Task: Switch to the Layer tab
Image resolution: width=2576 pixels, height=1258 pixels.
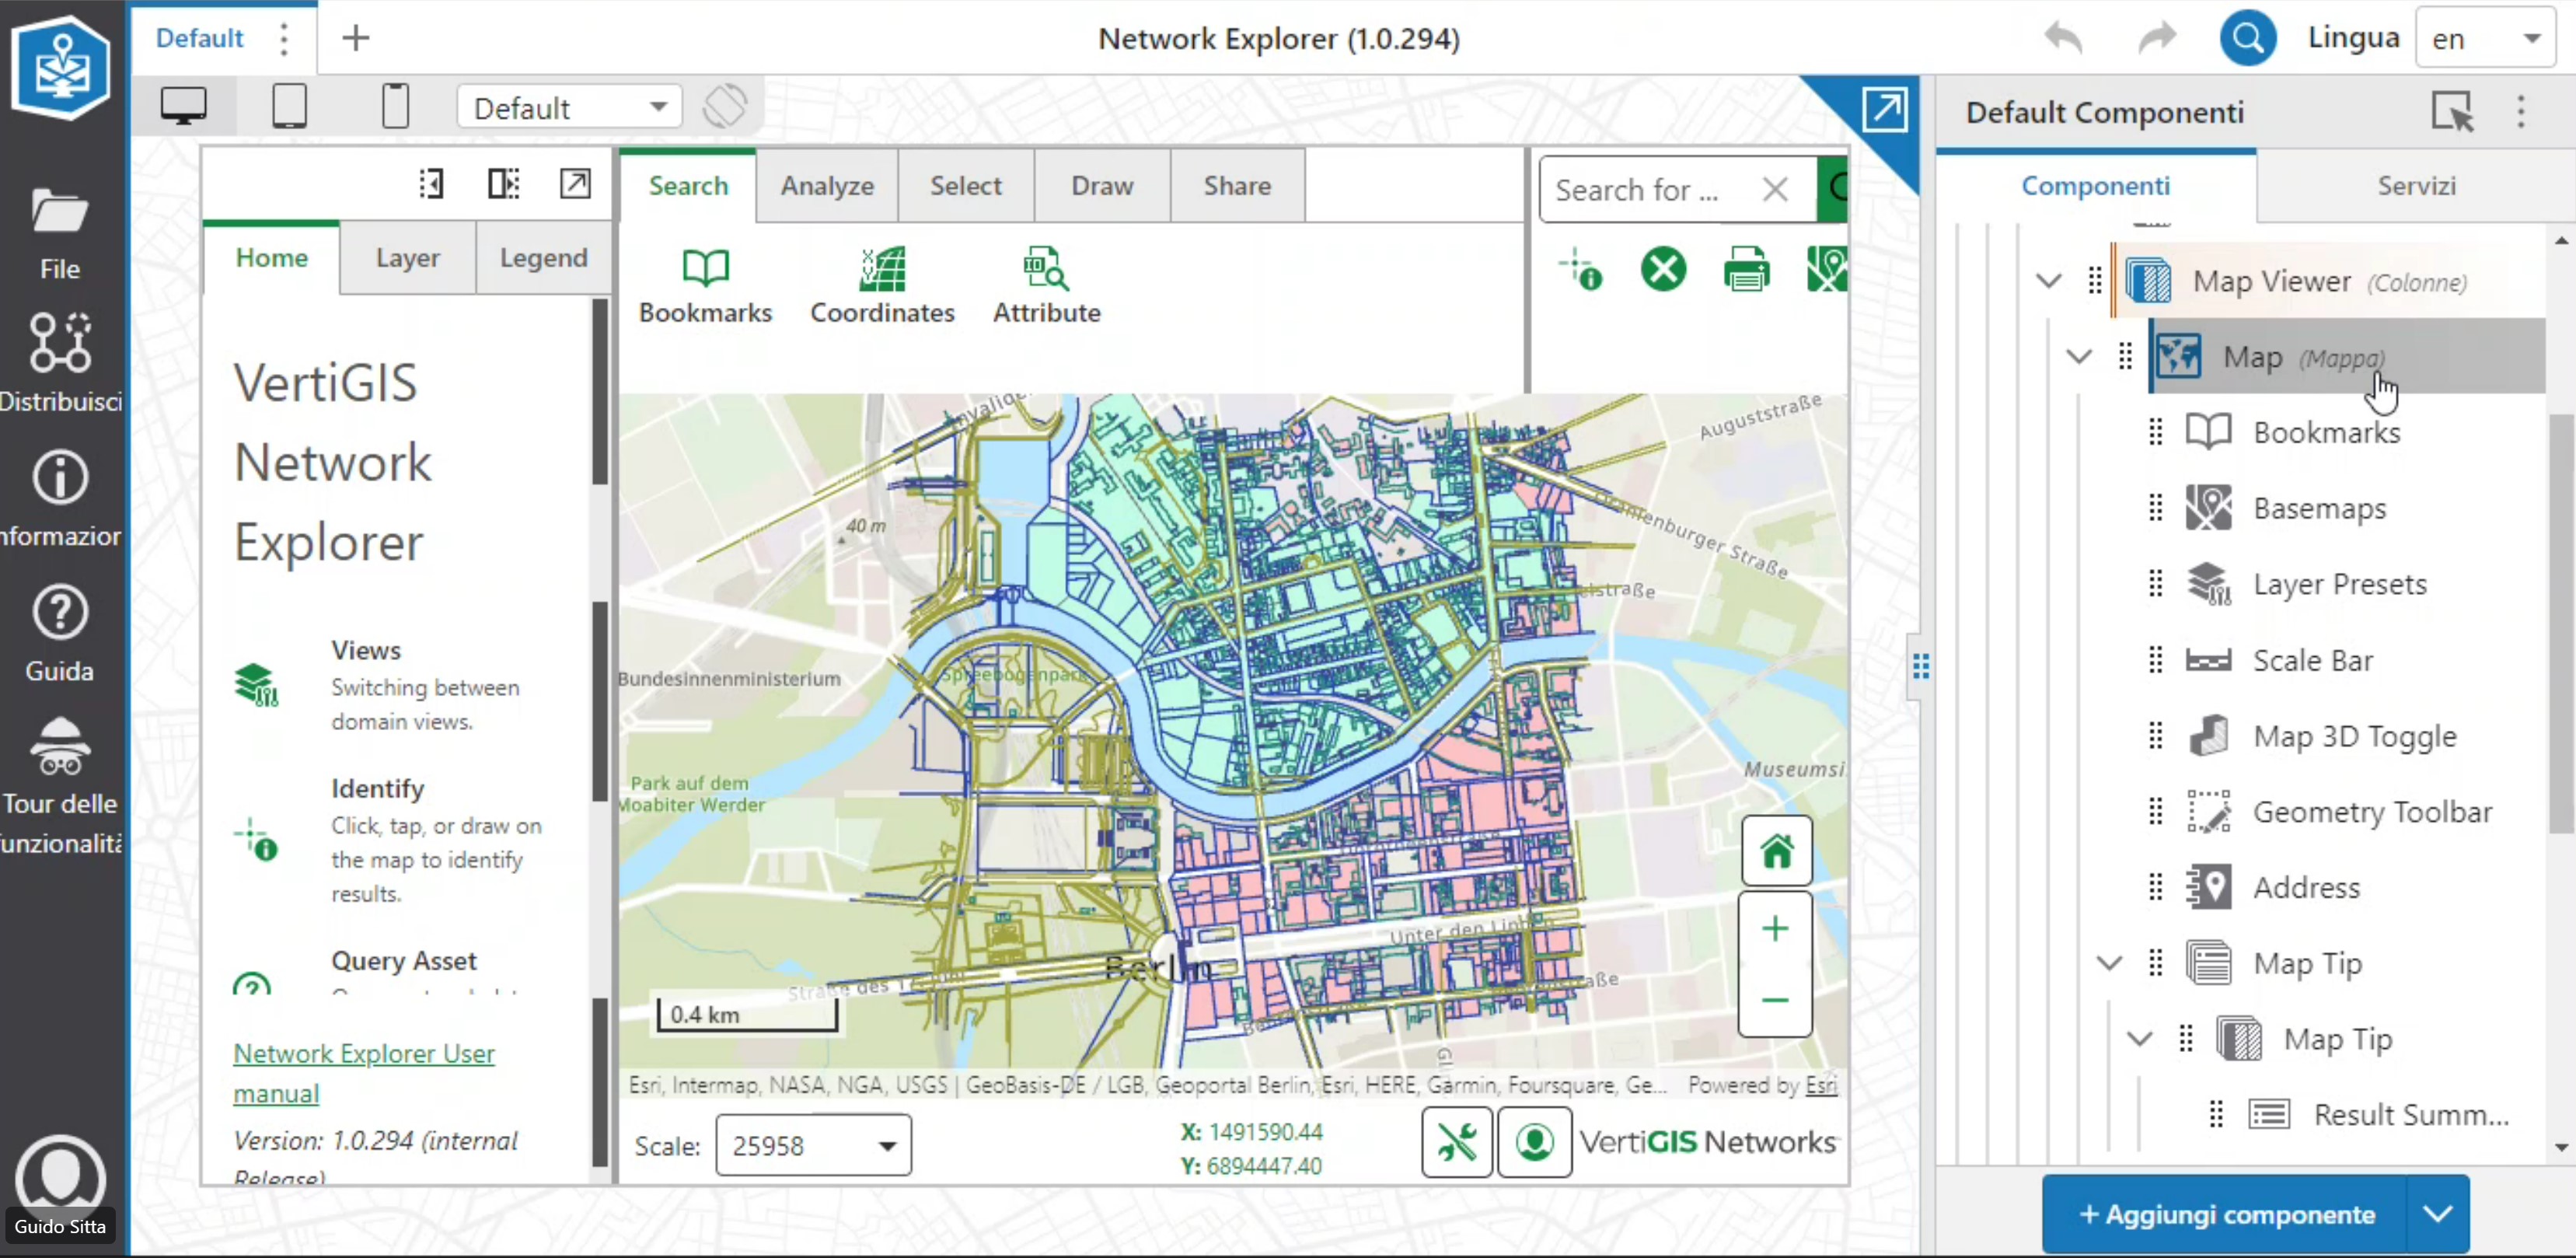Action: [x=408, y=258]
